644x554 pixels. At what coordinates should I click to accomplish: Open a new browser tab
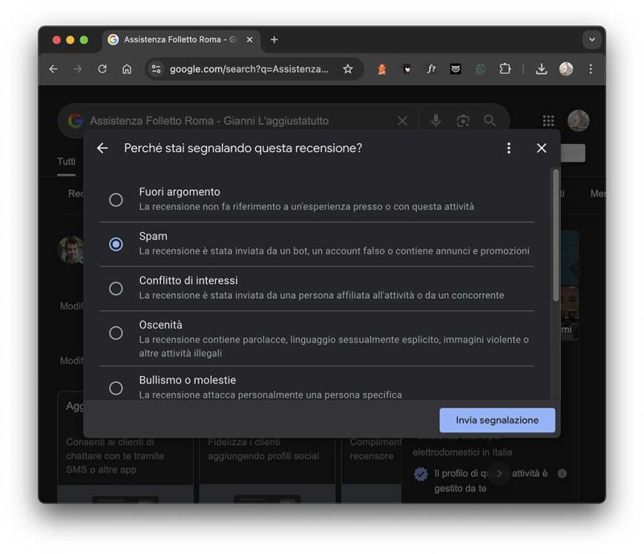(275, 39)
